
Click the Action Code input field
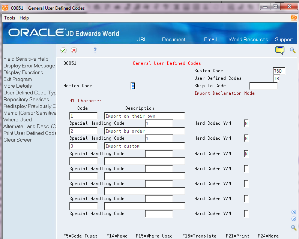click(x=133, y=86)
